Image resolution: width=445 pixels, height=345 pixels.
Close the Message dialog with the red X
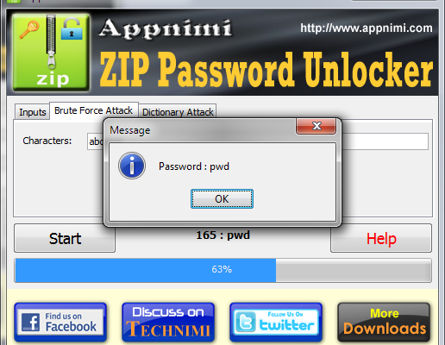pyautogui.click(x=317, y=126)
